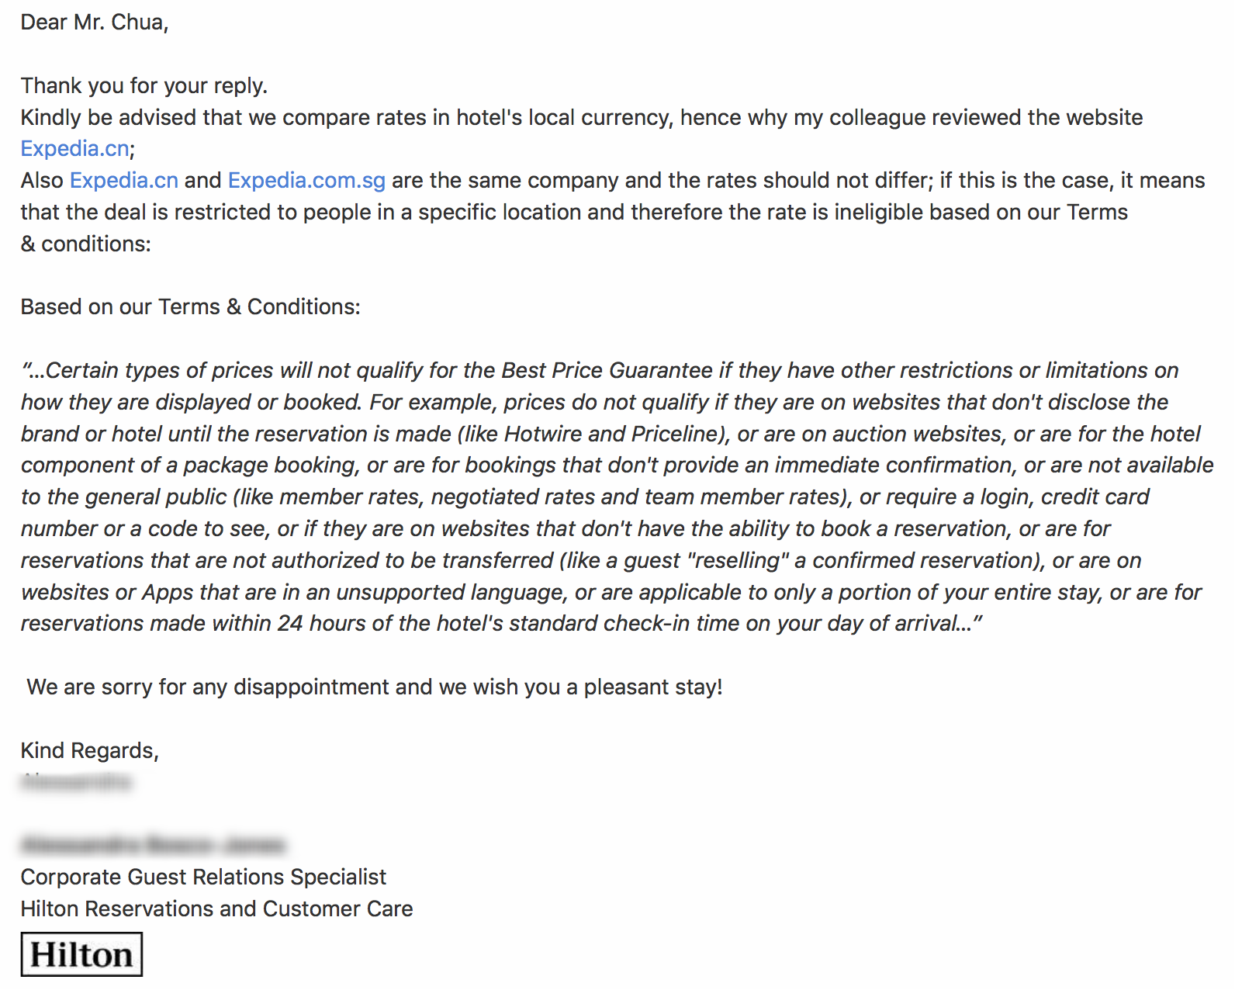Click the "Dear Mr. Chua," greeting
Viewport: 1235px width, 990px height.
click(94, 22)
